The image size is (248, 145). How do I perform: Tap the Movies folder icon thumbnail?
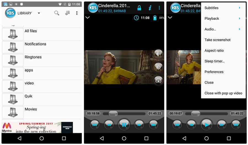coord(13,112)
